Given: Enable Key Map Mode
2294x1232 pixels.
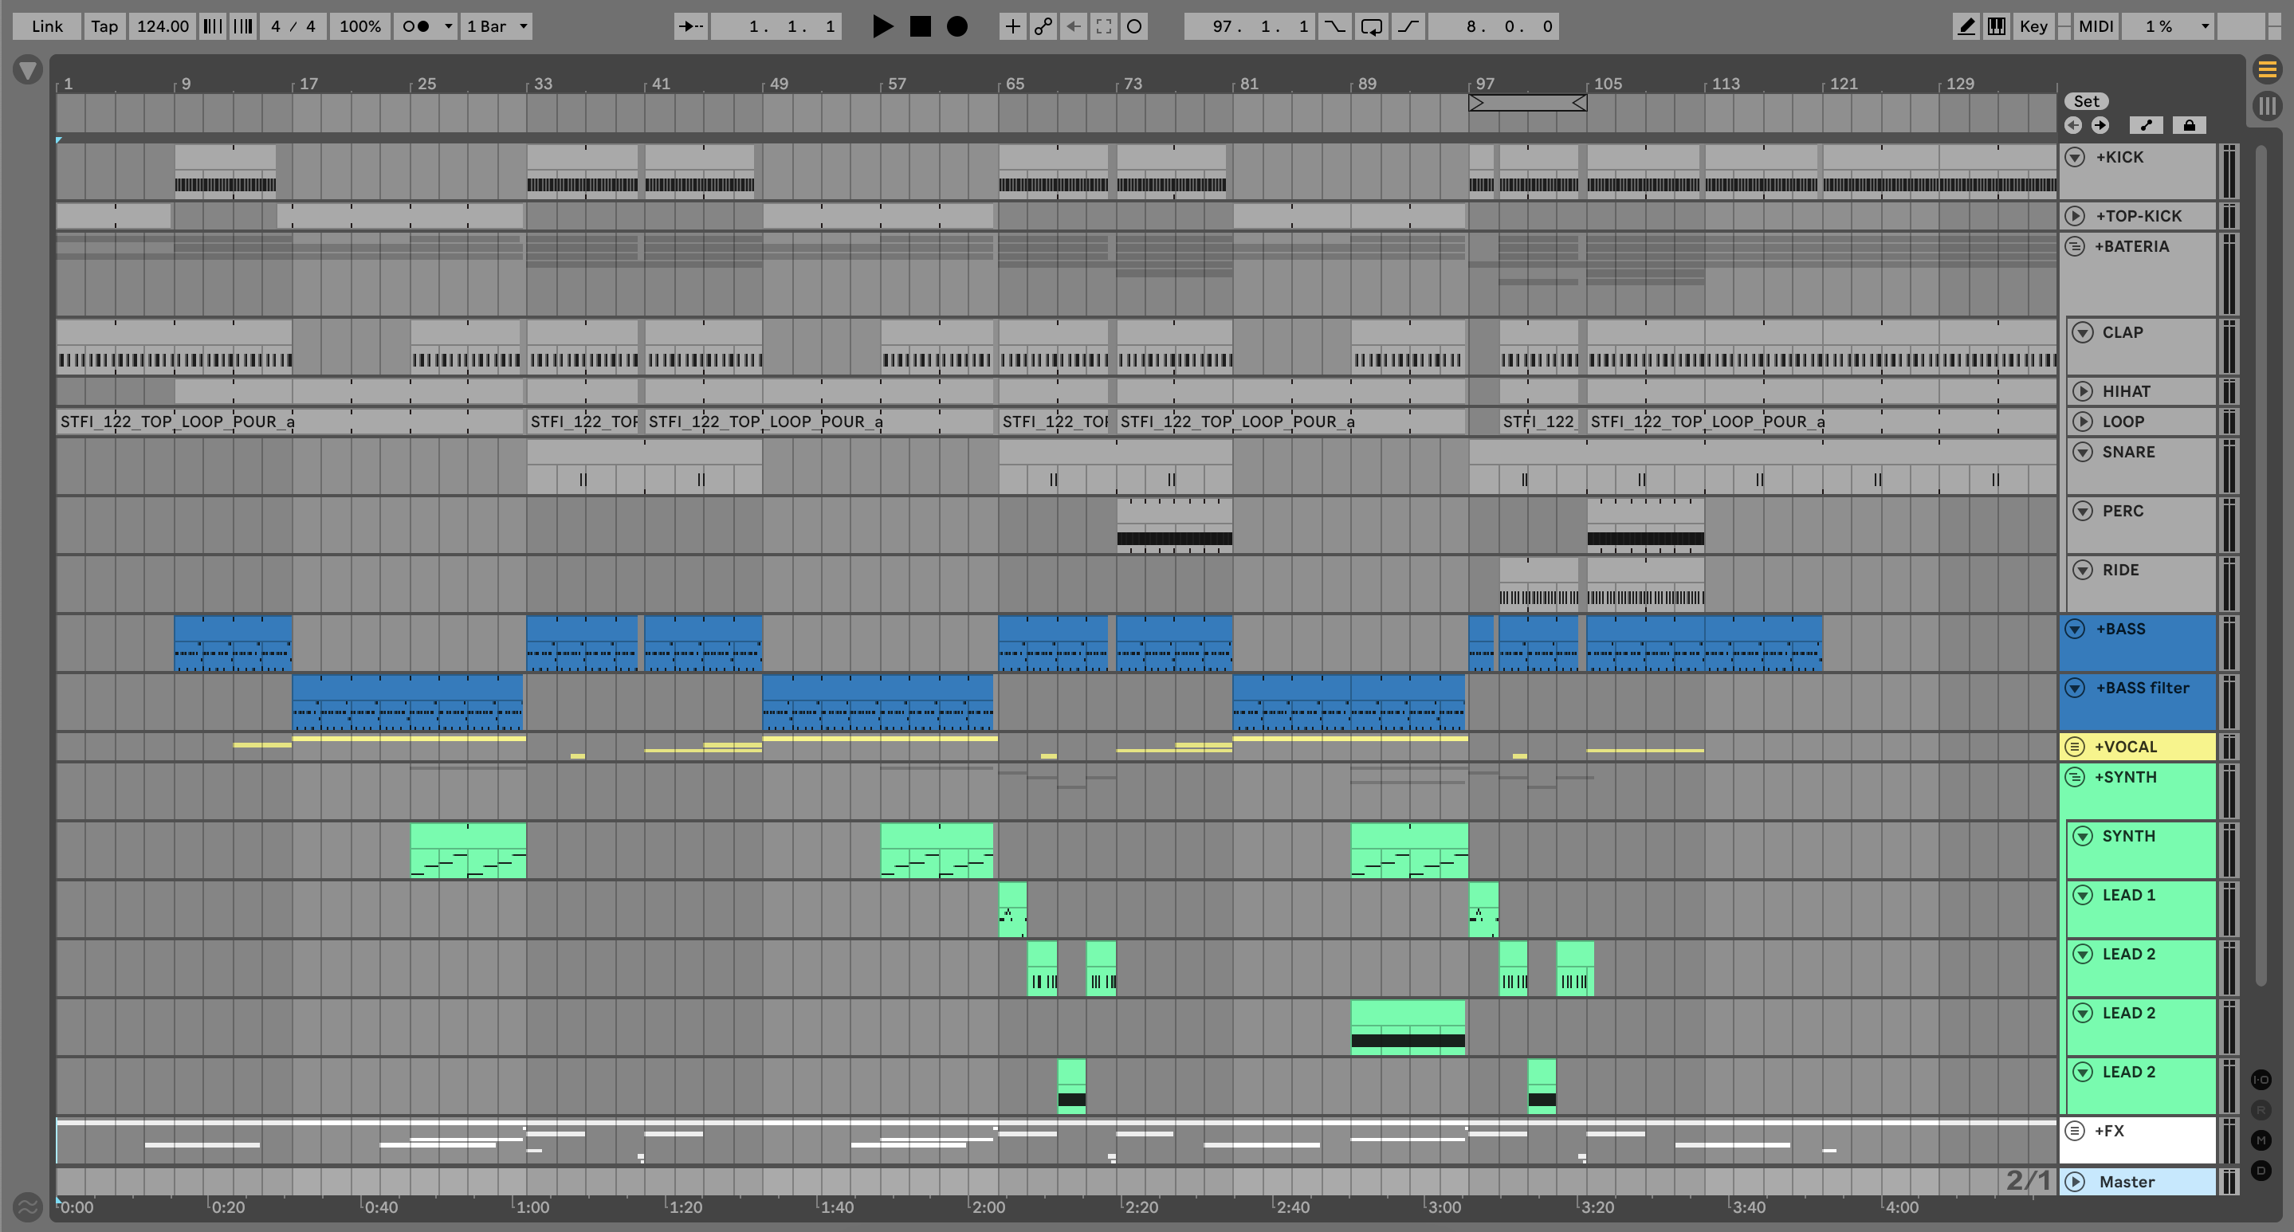Looking at the screenshot, I should (2033, 26).
